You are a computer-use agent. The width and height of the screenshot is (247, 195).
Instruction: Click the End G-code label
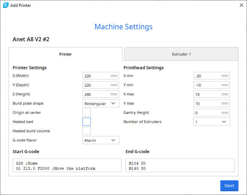click(138, 151)
